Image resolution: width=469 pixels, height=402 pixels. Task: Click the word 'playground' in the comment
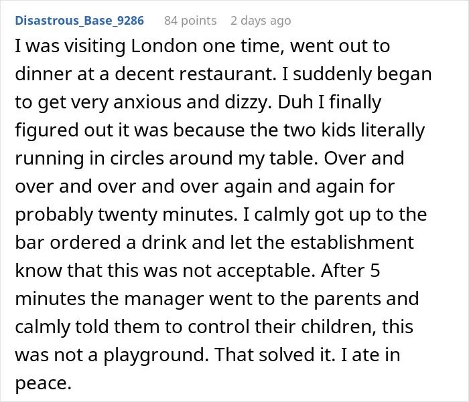155,355
